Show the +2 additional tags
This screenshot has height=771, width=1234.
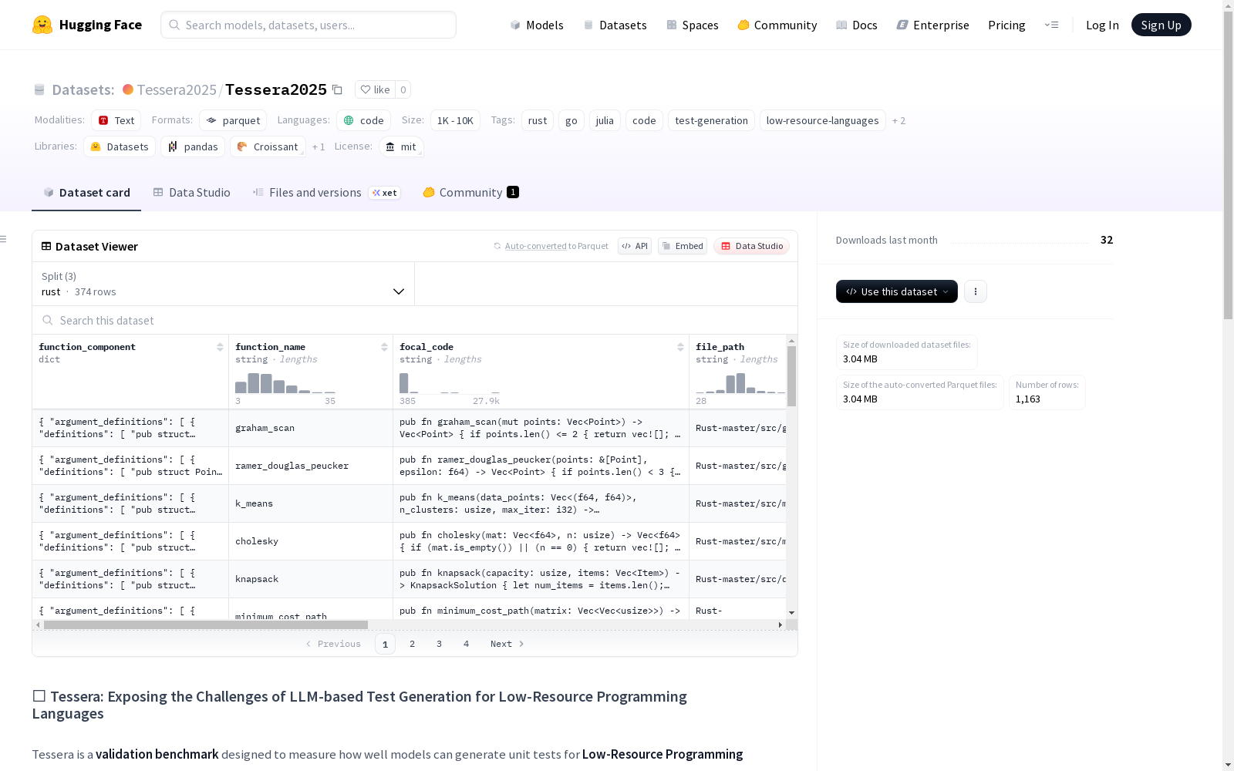pyautogui.click(x=899, y=120)
